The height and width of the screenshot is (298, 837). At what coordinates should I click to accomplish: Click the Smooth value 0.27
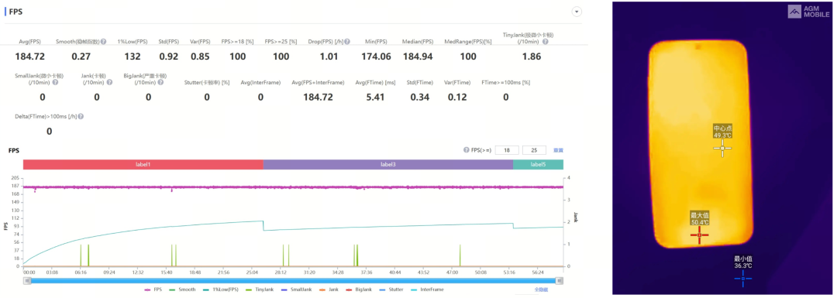81,56
